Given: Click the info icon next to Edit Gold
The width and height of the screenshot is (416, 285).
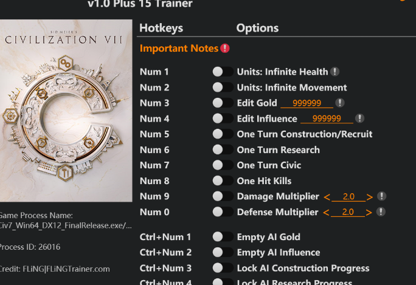Looking at the screenshot, I should (x=339, y=103).
